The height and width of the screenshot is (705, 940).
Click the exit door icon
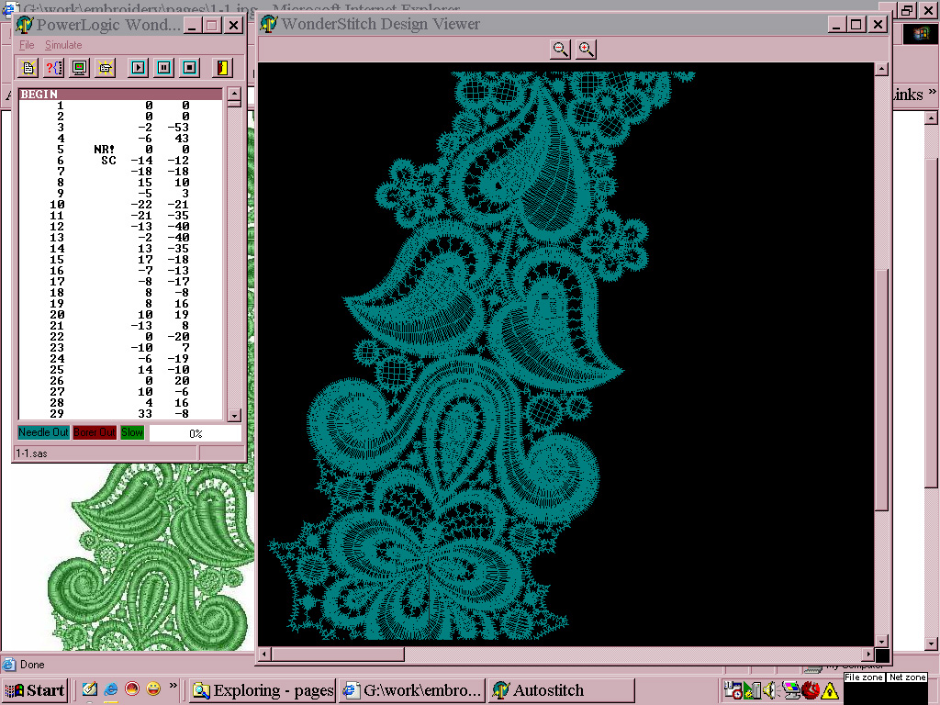222,67
